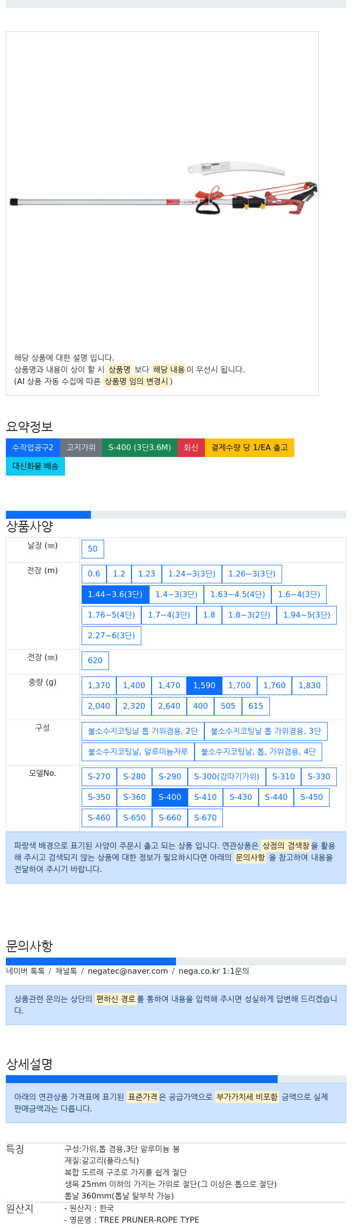Image resolution: width=352 pixels, height=1226 pixels.
Task: Pick length option 1.63~4.5(4단)
Action: pyautogui.click(x=238, y=595)
